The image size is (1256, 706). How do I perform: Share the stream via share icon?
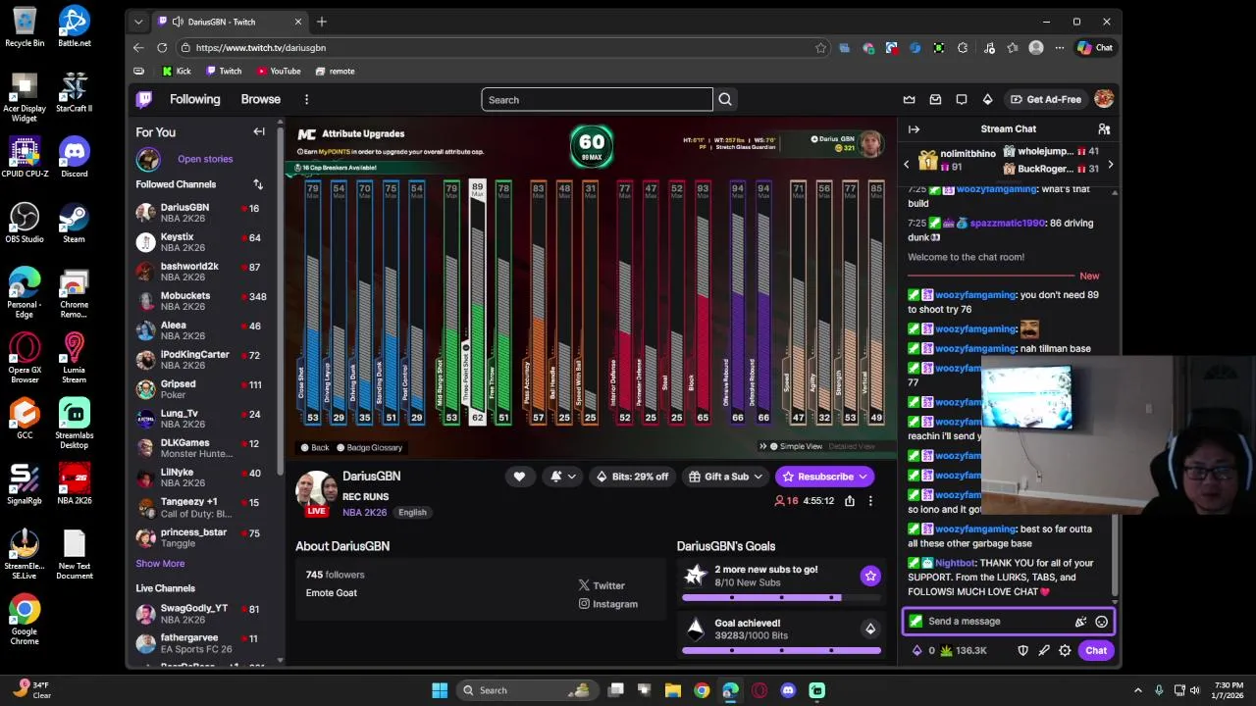[850, 501]
